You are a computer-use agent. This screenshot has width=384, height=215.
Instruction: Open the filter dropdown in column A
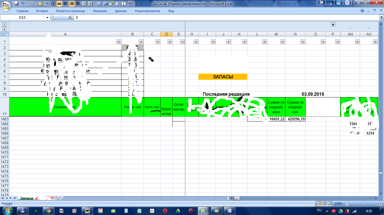[x=118, y=41]
